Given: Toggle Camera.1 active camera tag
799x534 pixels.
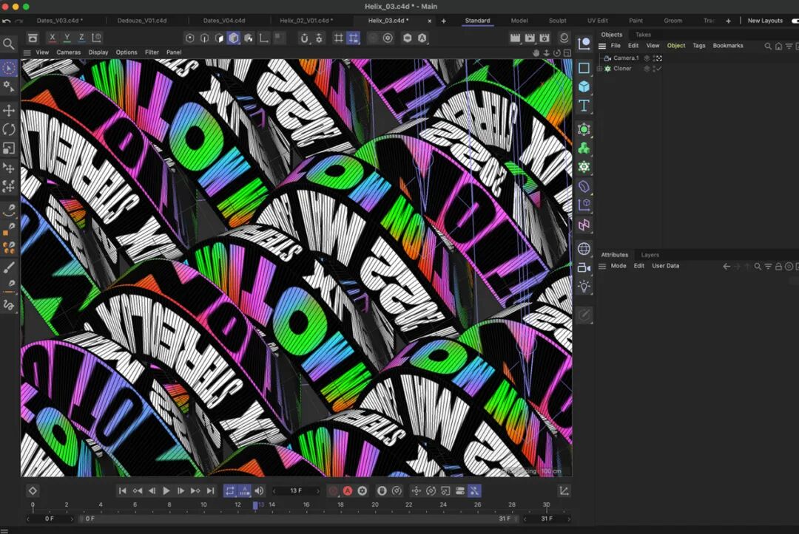Looking at the screenshot, I should pyautogui.click(x=658, y=58).
